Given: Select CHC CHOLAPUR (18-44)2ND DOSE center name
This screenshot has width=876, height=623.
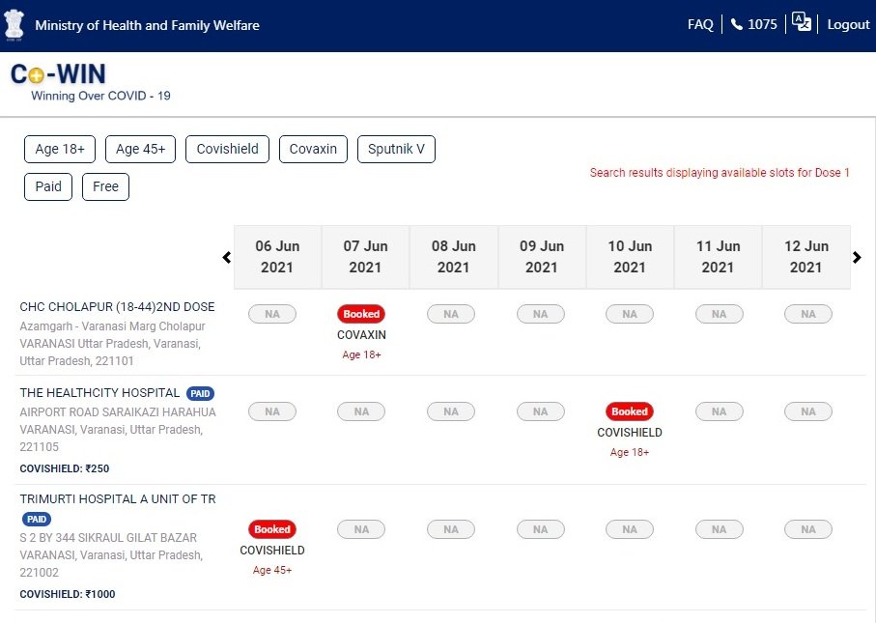Looking at the screenshot, I should click(x=117, y=307).
